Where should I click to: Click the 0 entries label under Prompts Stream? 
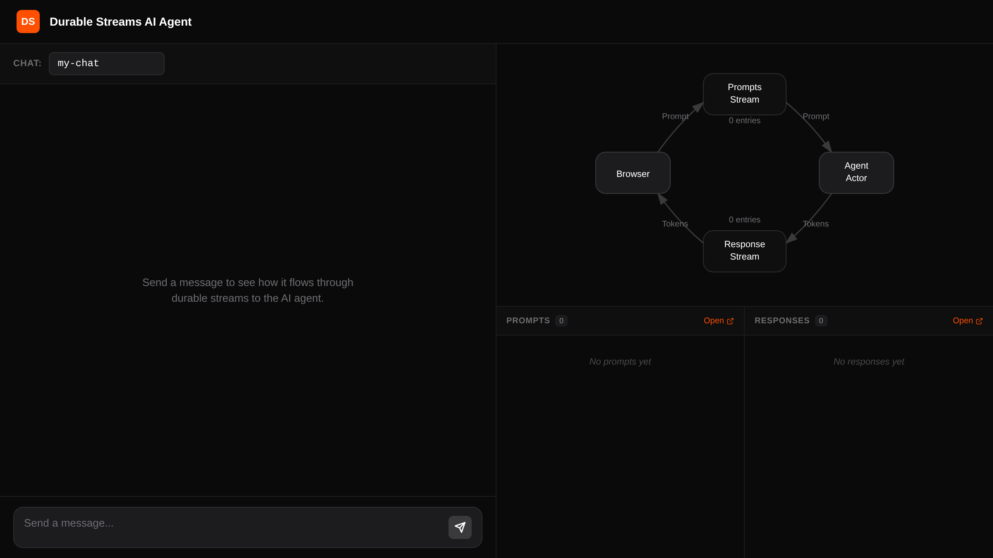pyautogui.click(x=744, y=120)
